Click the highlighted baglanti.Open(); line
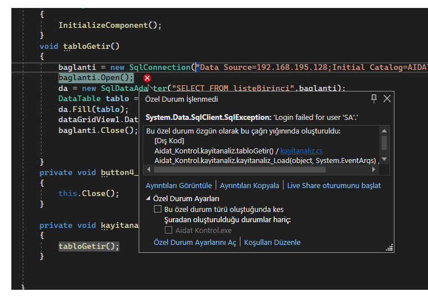 pyautogui.click(x=96, y=78)
